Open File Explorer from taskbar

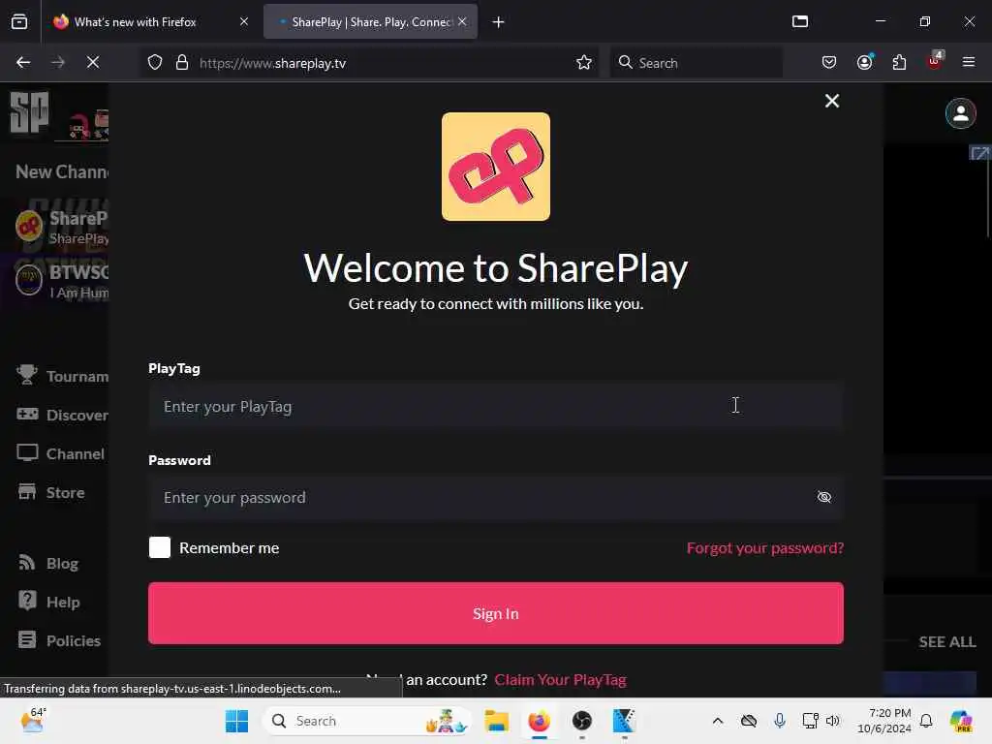click(x=497, y=721)
